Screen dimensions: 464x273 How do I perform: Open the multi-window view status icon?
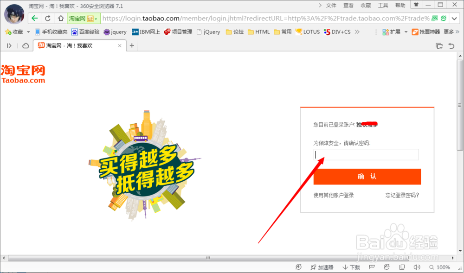point(402,267)
